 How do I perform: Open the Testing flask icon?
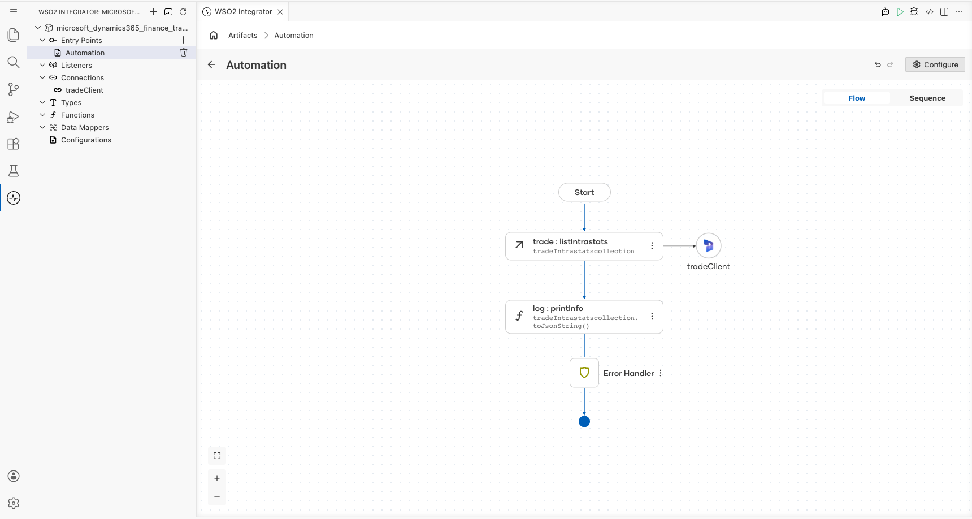(14, 171)
